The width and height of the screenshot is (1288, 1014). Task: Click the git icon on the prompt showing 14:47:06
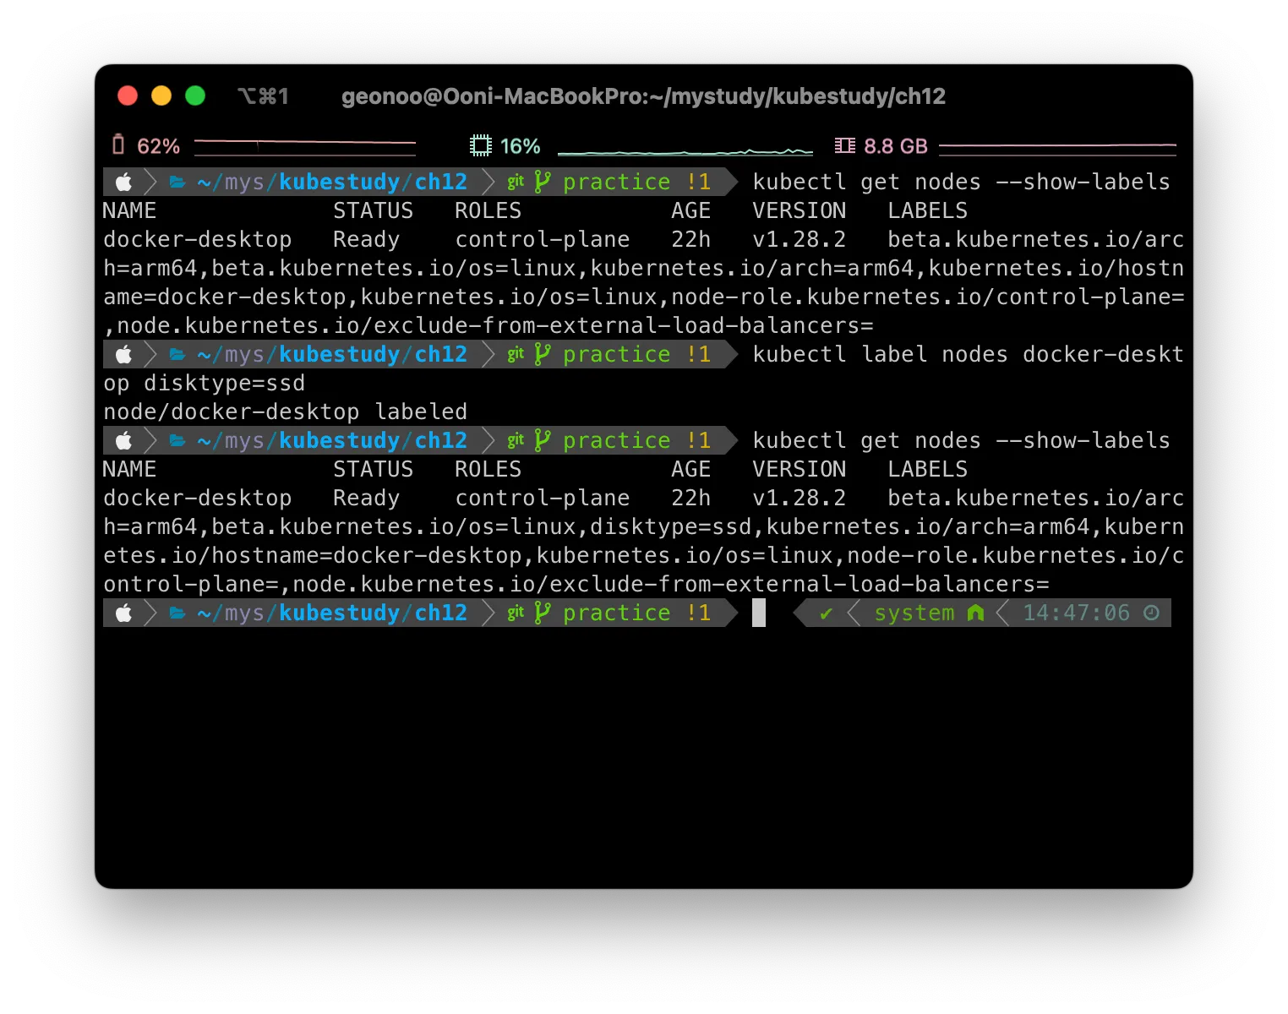pos(516,613)
